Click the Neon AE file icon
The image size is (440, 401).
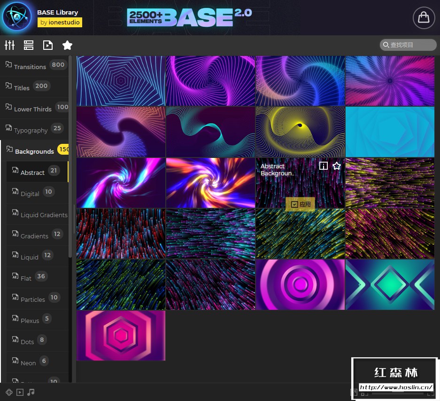click(15, 361)
